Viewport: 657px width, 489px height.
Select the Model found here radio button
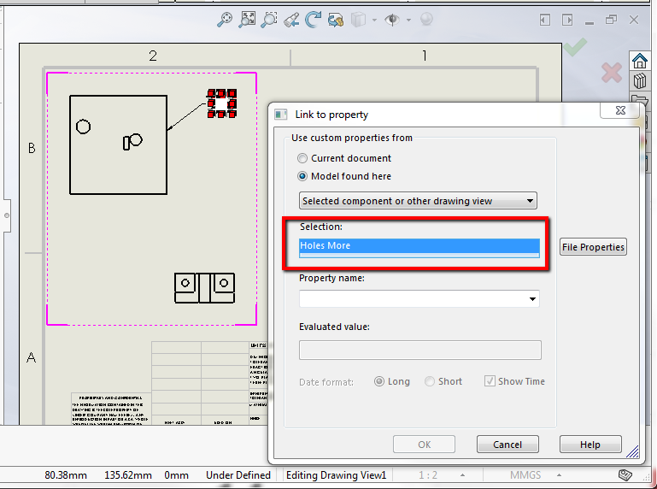(x=302, y=176)
